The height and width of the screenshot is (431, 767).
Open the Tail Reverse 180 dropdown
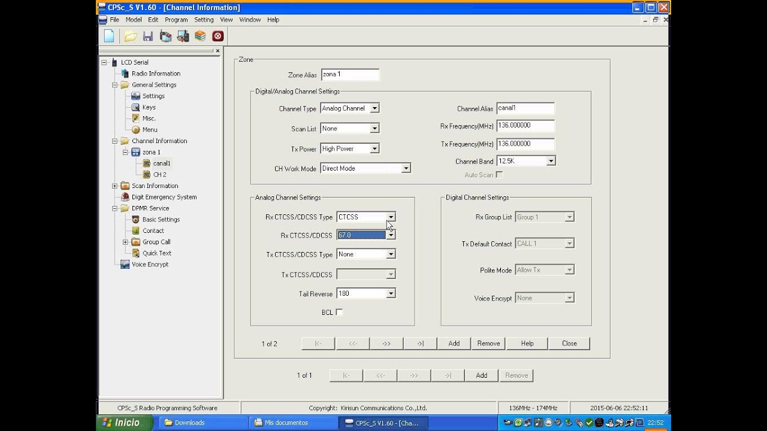(x=391, y=293)
